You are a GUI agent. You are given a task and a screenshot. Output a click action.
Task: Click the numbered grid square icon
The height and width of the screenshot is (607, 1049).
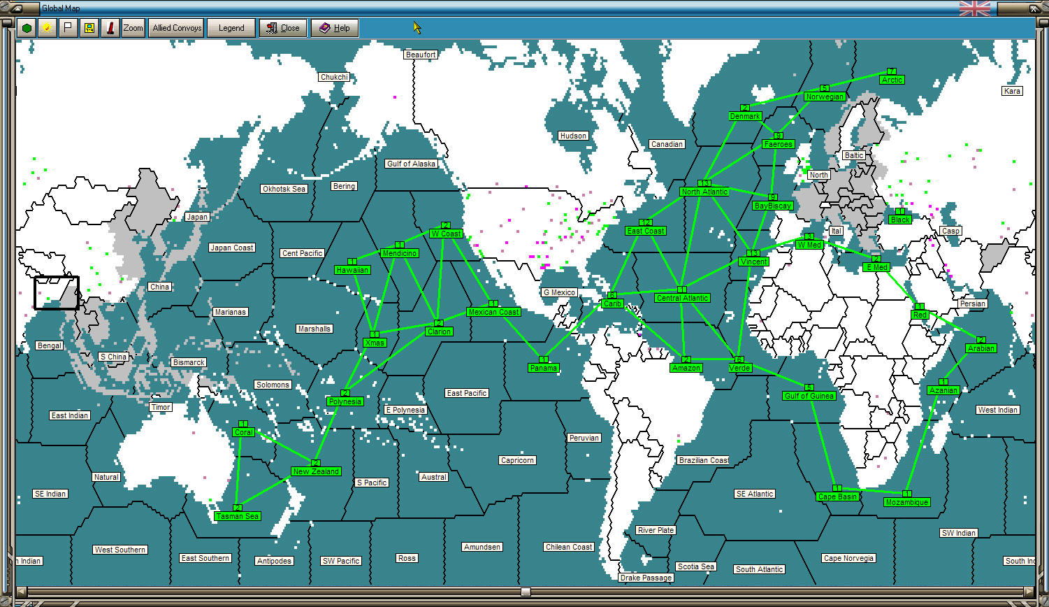pyautogui.click(x=89, y=27)
